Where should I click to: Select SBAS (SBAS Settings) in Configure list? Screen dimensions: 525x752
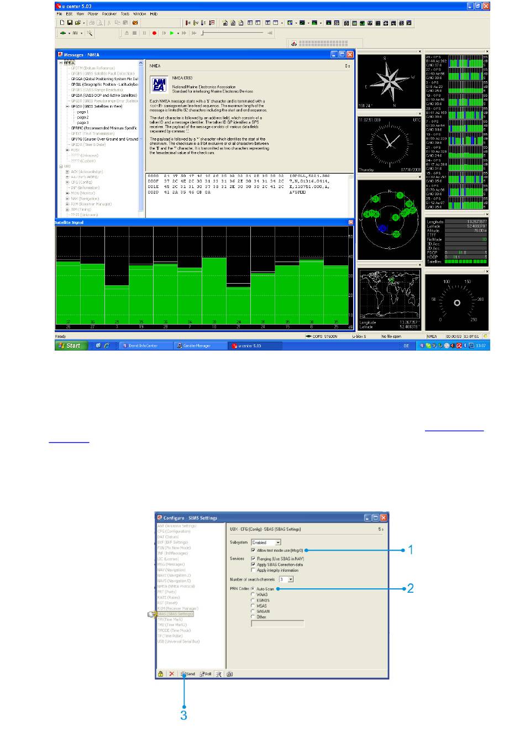click(175, 614)
